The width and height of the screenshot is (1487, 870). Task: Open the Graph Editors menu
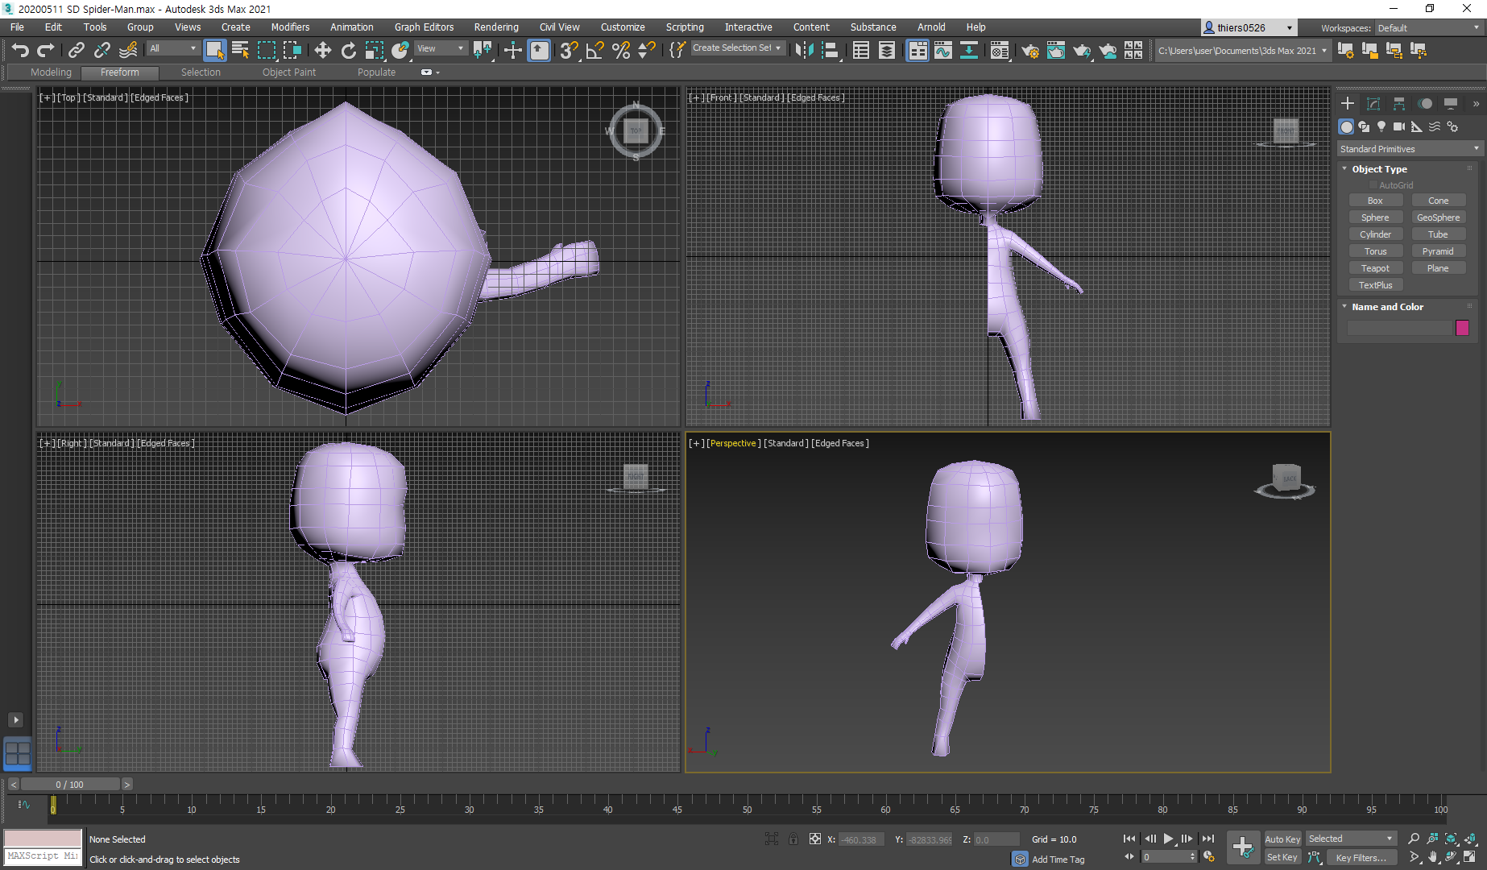pyautogui.click(x=424, y=27)
